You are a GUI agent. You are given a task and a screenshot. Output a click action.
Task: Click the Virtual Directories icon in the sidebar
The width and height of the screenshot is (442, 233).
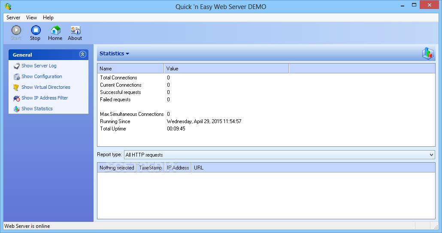[x=17, y=88]
